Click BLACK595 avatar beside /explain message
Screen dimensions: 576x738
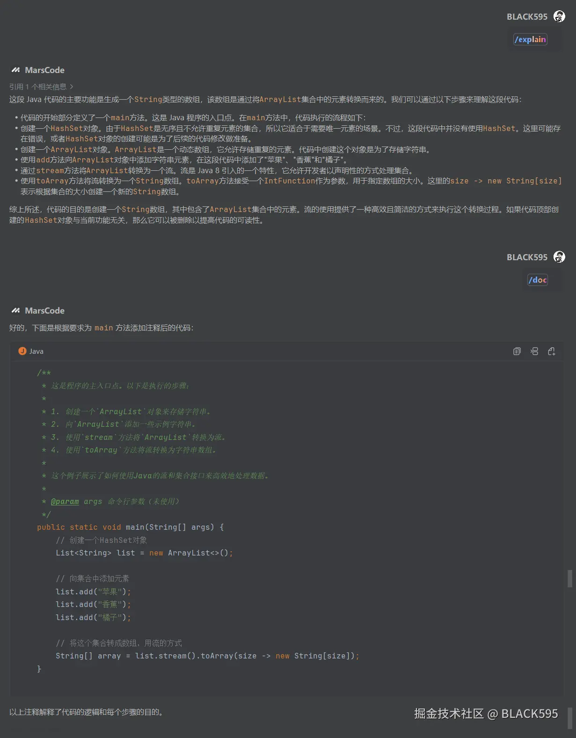coord(559,16)
